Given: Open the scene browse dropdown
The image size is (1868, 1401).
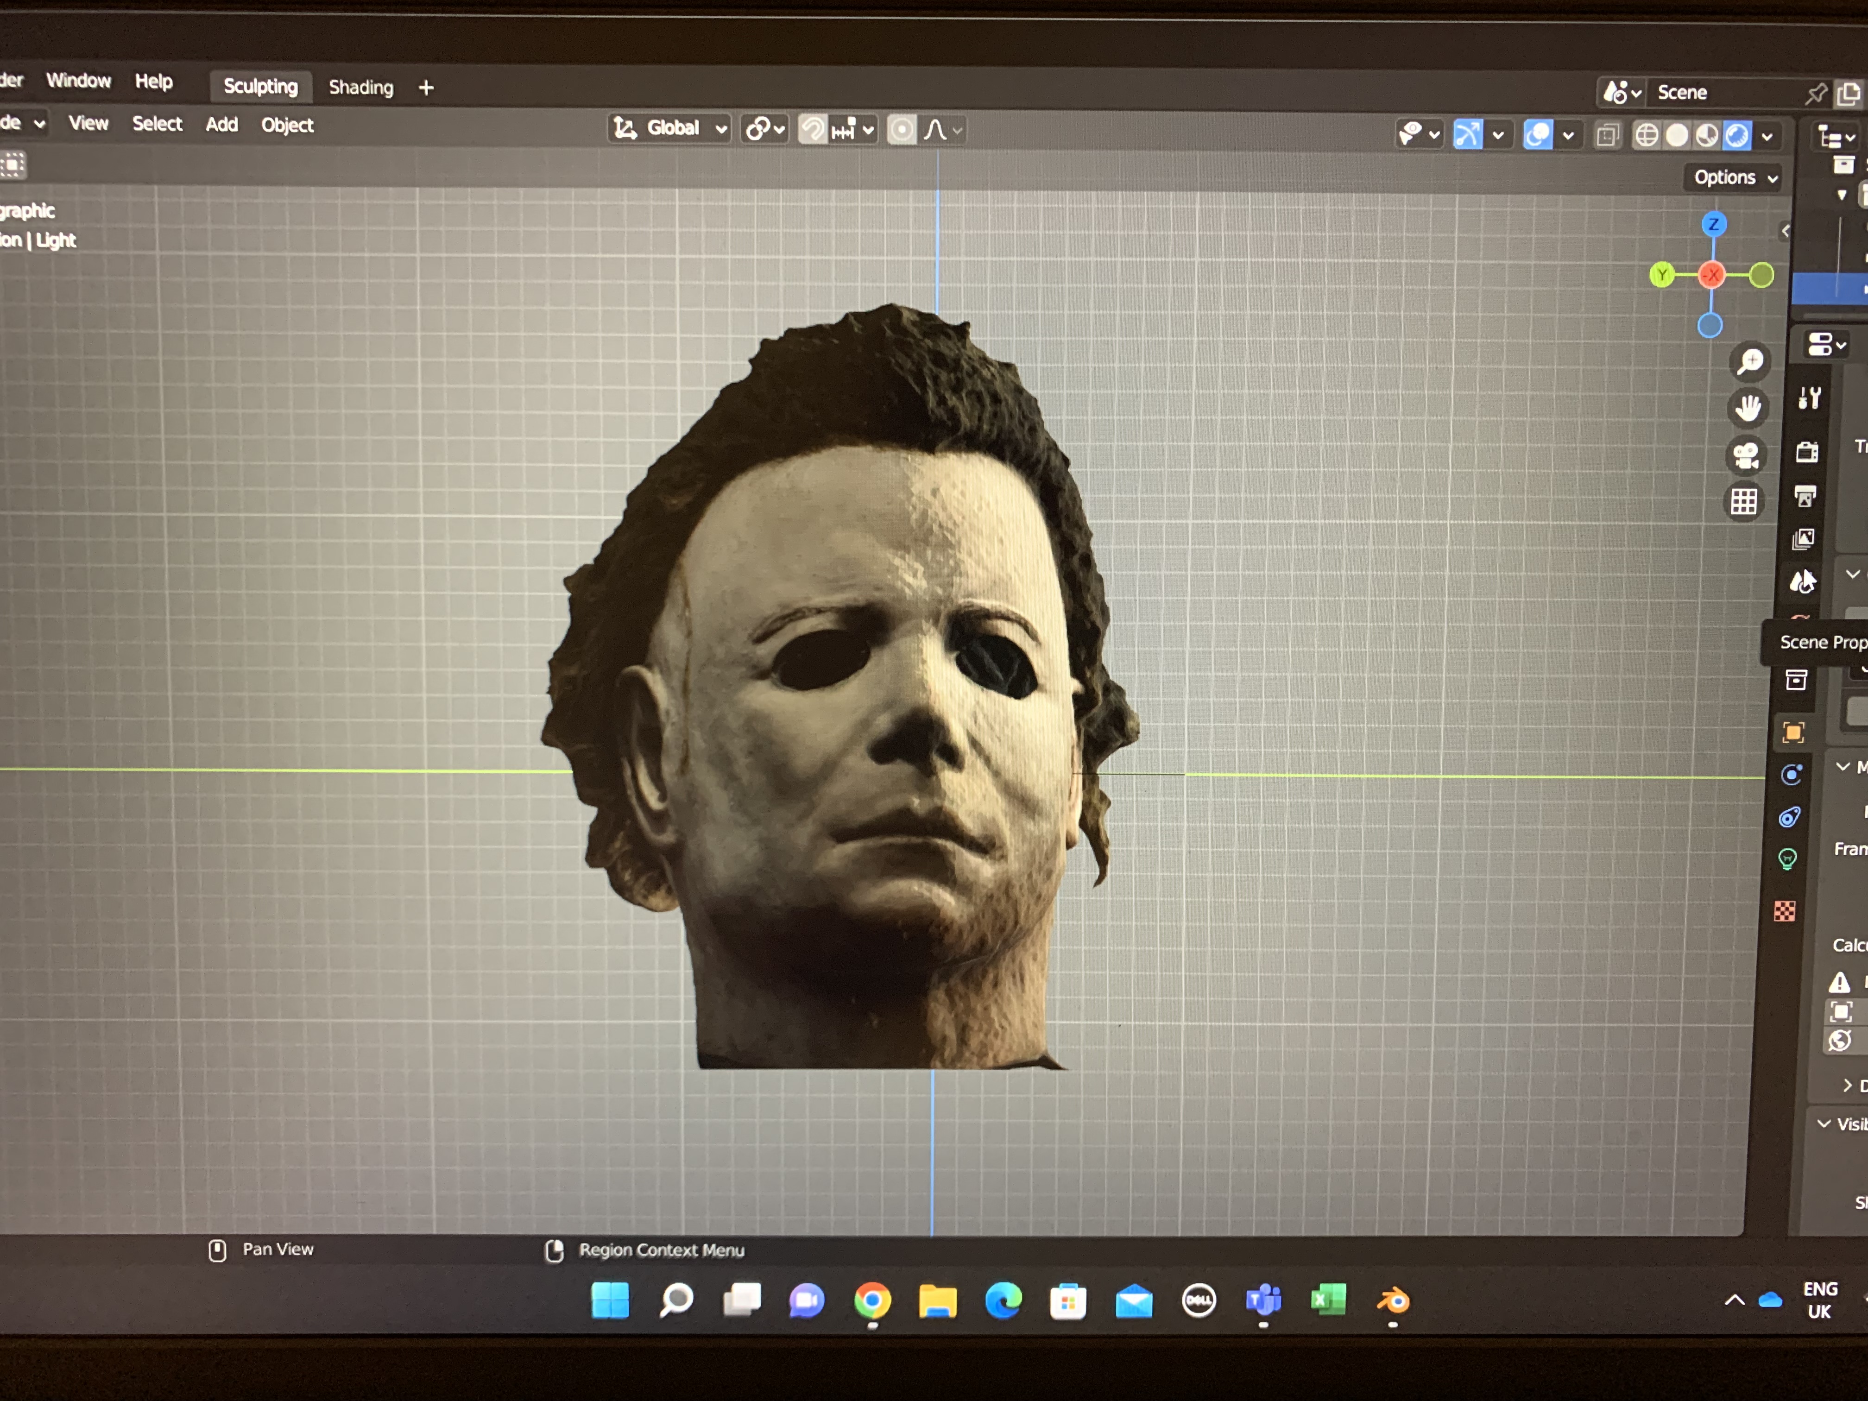Looking at the screenshot, I should [x=1622, y=92].
